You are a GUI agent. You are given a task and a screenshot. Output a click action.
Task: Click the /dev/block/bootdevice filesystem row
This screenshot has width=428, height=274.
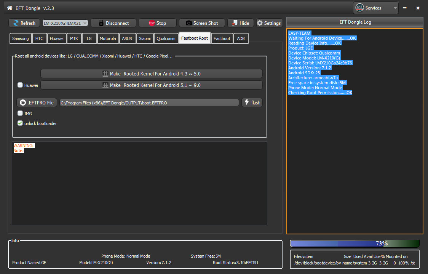click(x=355, y=263)
